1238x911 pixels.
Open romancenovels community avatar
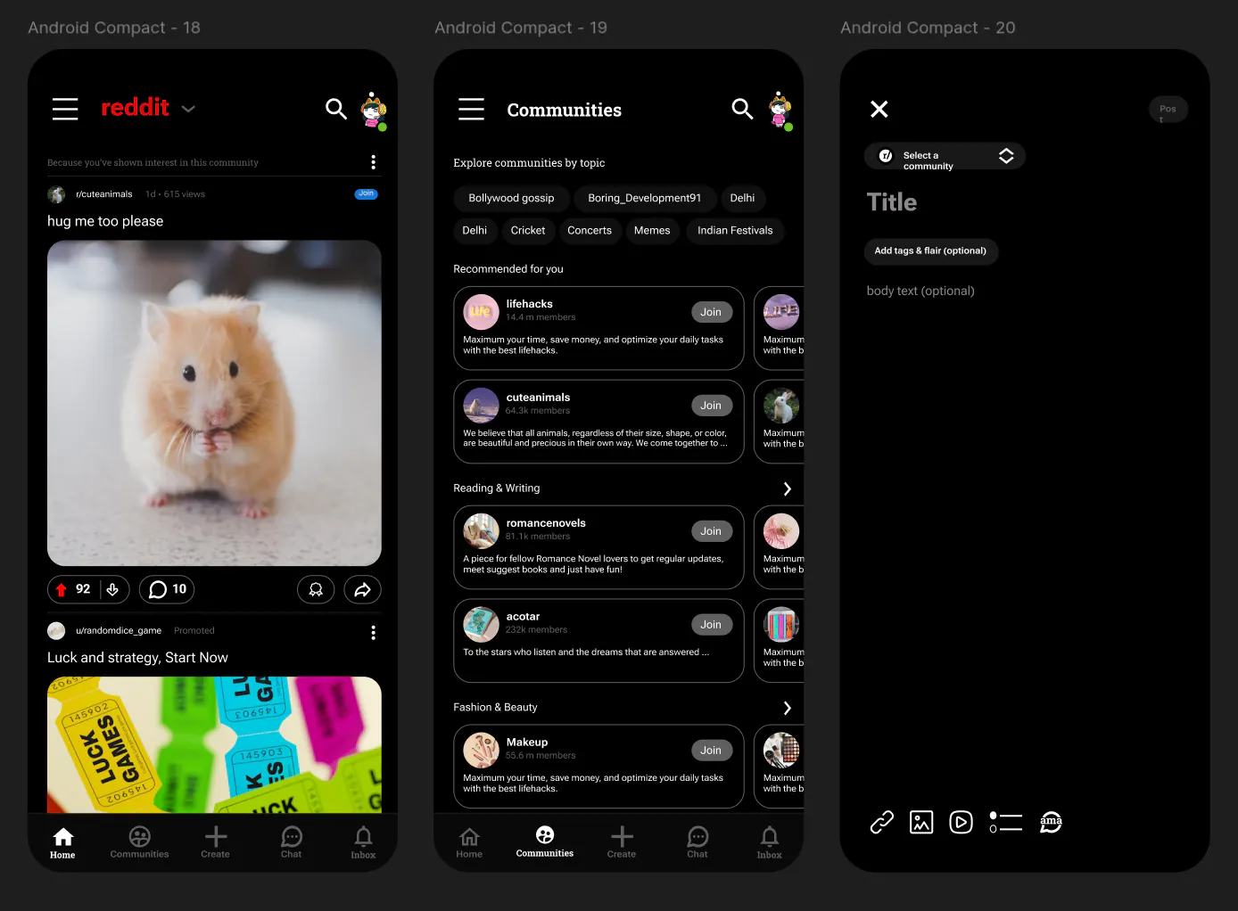pyautogui.click(x=481, y=531)
